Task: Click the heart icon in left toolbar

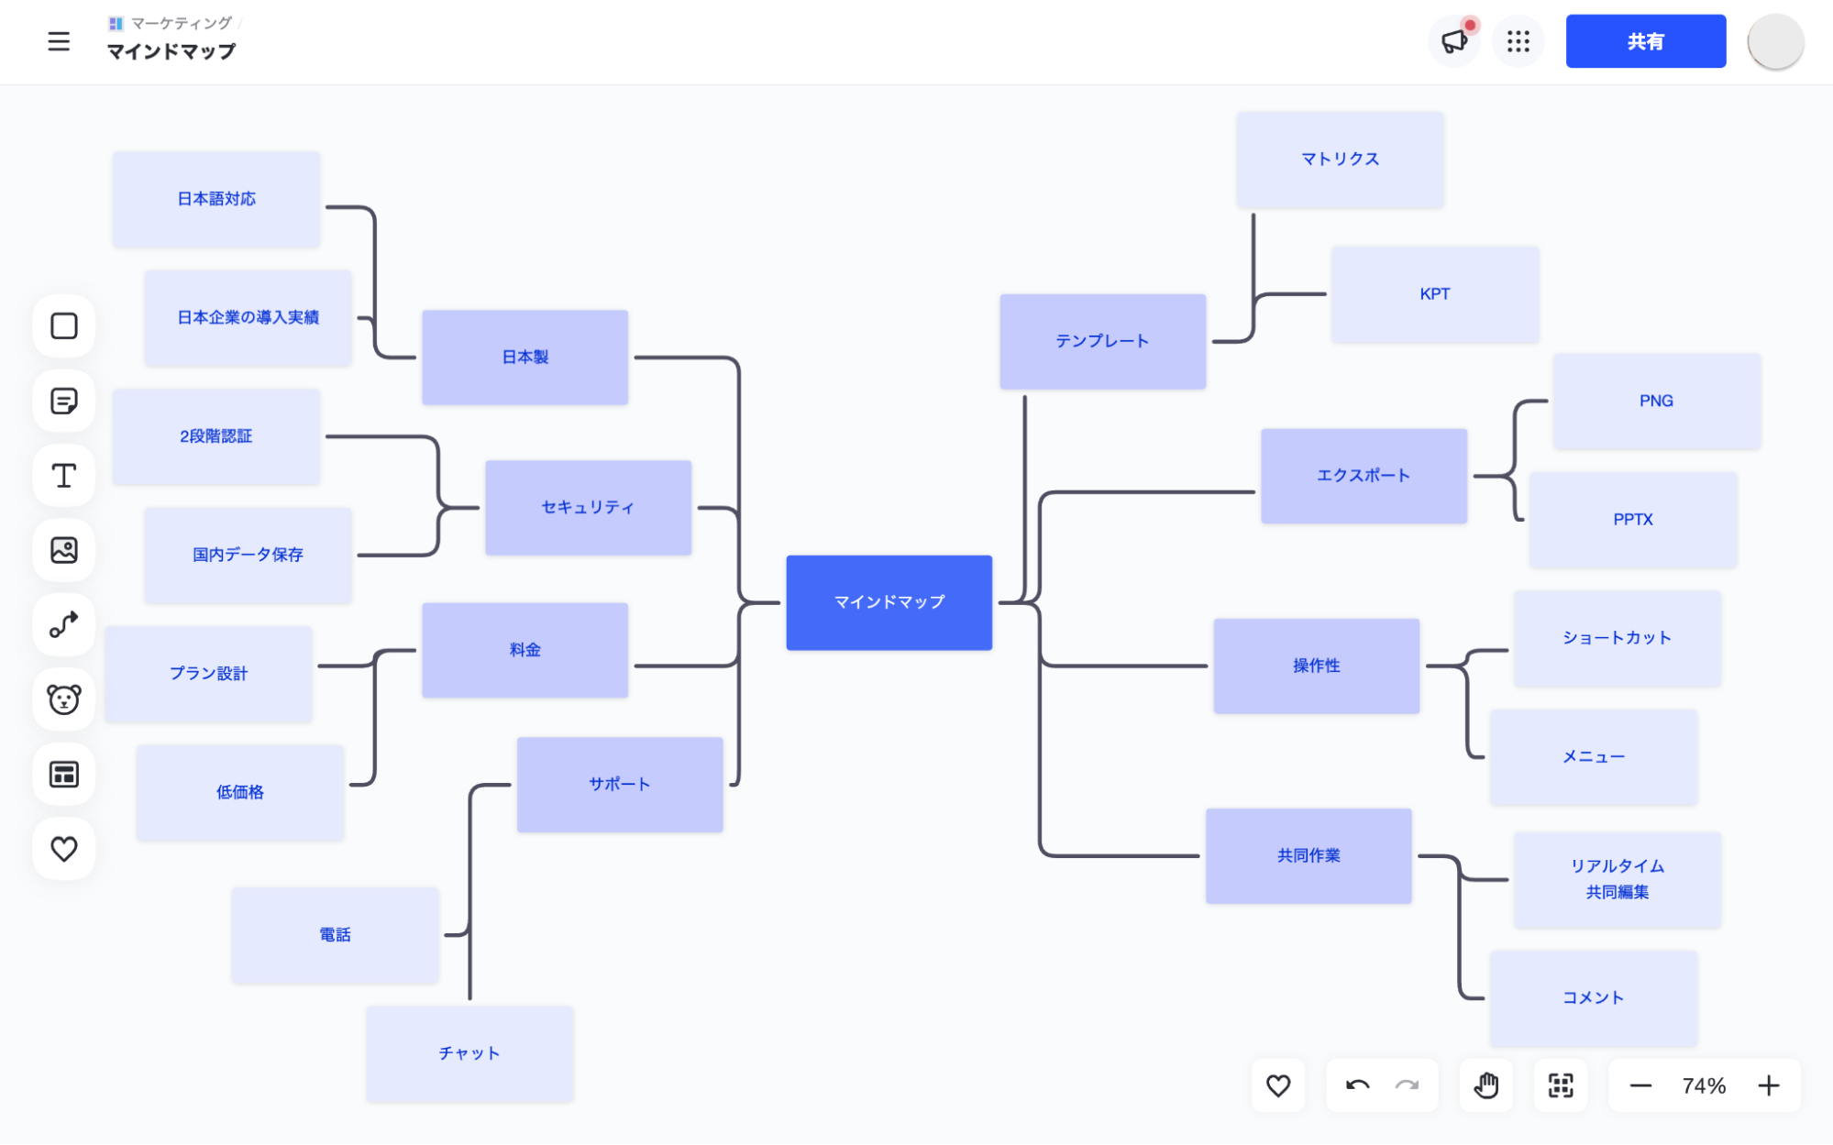Action: tap(64, 849)
